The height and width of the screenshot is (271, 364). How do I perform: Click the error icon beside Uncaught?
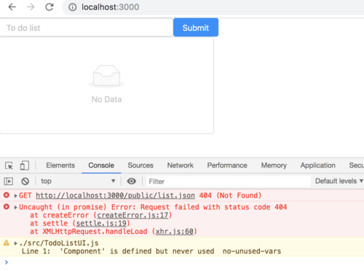7,207
